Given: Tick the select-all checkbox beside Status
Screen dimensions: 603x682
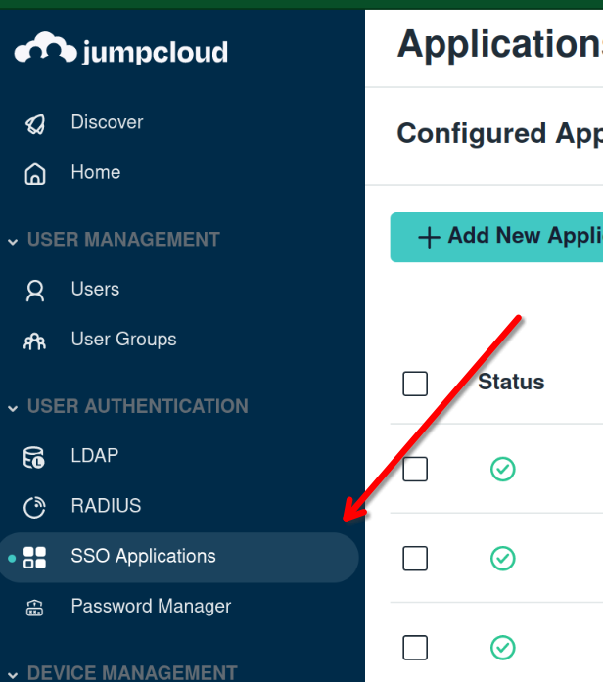Looking at the screenshot, I should (x=415, y=384).
